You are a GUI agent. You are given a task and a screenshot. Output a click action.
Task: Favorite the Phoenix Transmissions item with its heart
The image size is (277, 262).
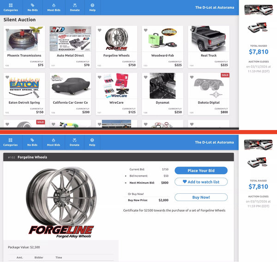click(x=7, y=30)
